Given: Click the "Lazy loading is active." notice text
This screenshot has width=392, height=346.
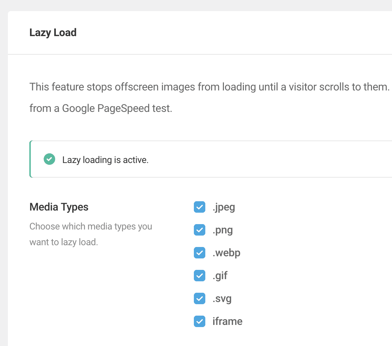Looking at the screenshot, I should tap(105, 160).
